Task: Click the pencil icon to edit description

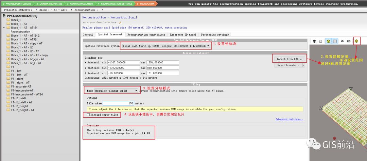Action: pos(120,23)
